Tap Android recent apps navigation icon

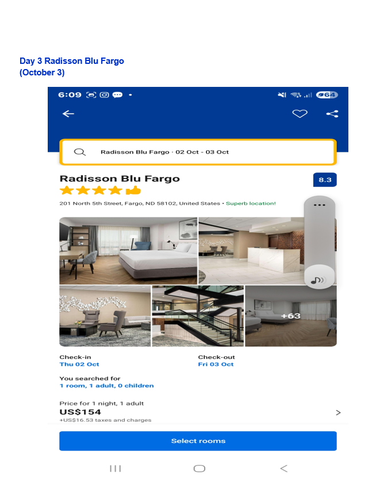pyautogui.click(x=116, y=469)
